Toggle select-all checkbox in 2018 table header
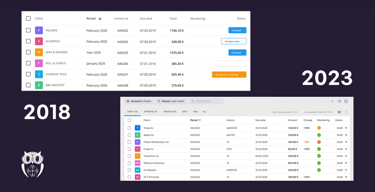The height and width of the screenshot is (192, 375). (x=28, y=19)
